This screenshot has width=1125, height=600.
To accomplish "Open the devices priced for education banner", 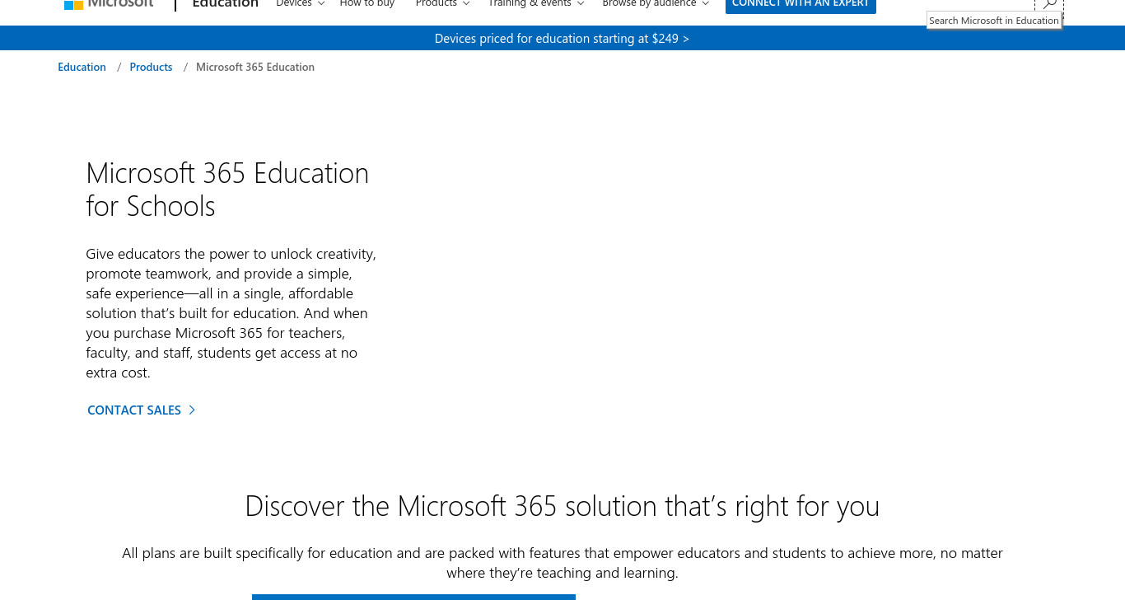I will (562, 39).
